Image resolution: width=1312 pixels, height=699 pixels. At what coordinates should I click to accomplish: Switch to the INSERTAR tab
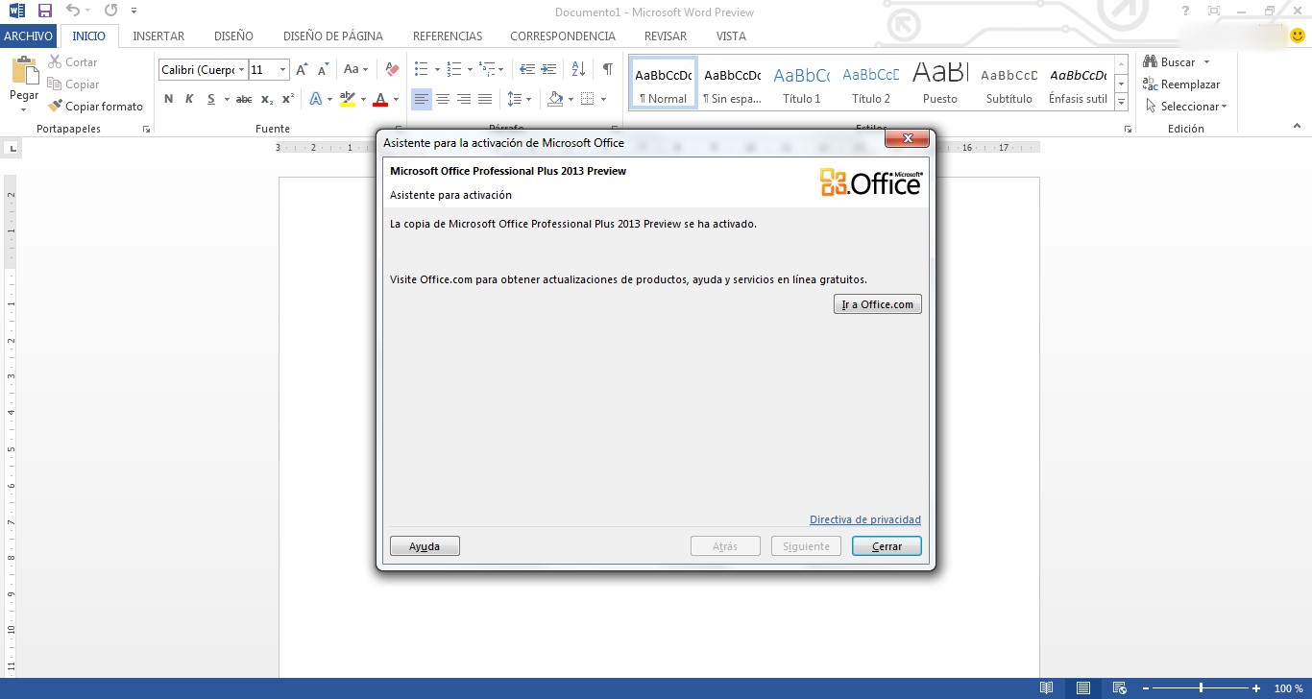click(158, 36)
